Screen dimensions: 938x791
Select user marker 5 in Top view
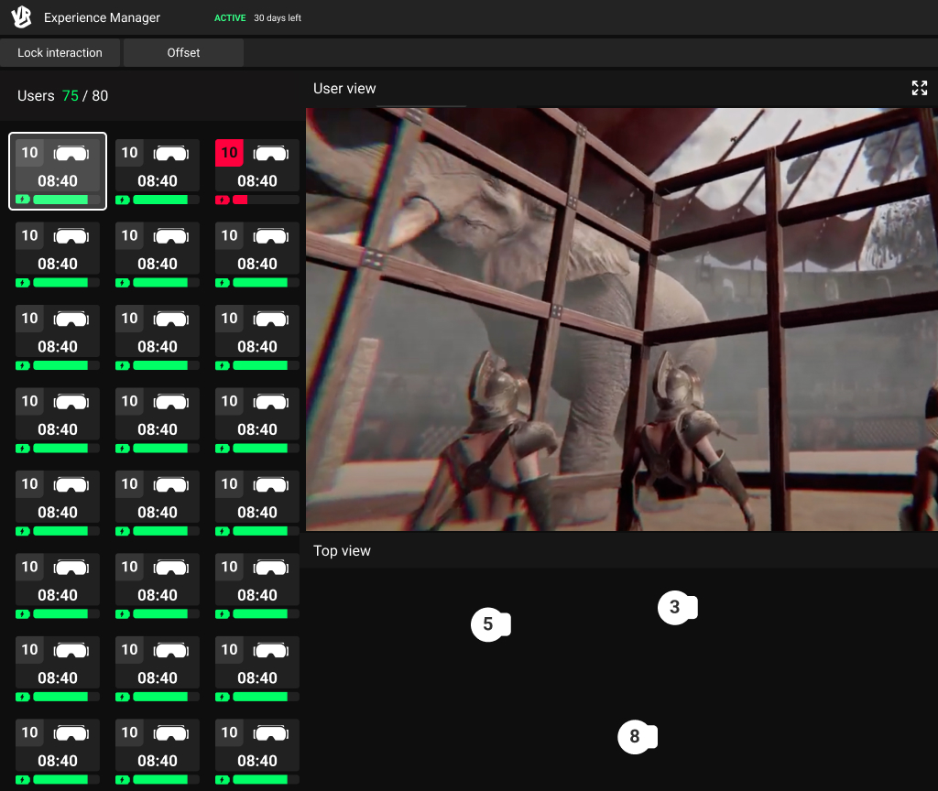pyautogui.click(x=489, y=624)
